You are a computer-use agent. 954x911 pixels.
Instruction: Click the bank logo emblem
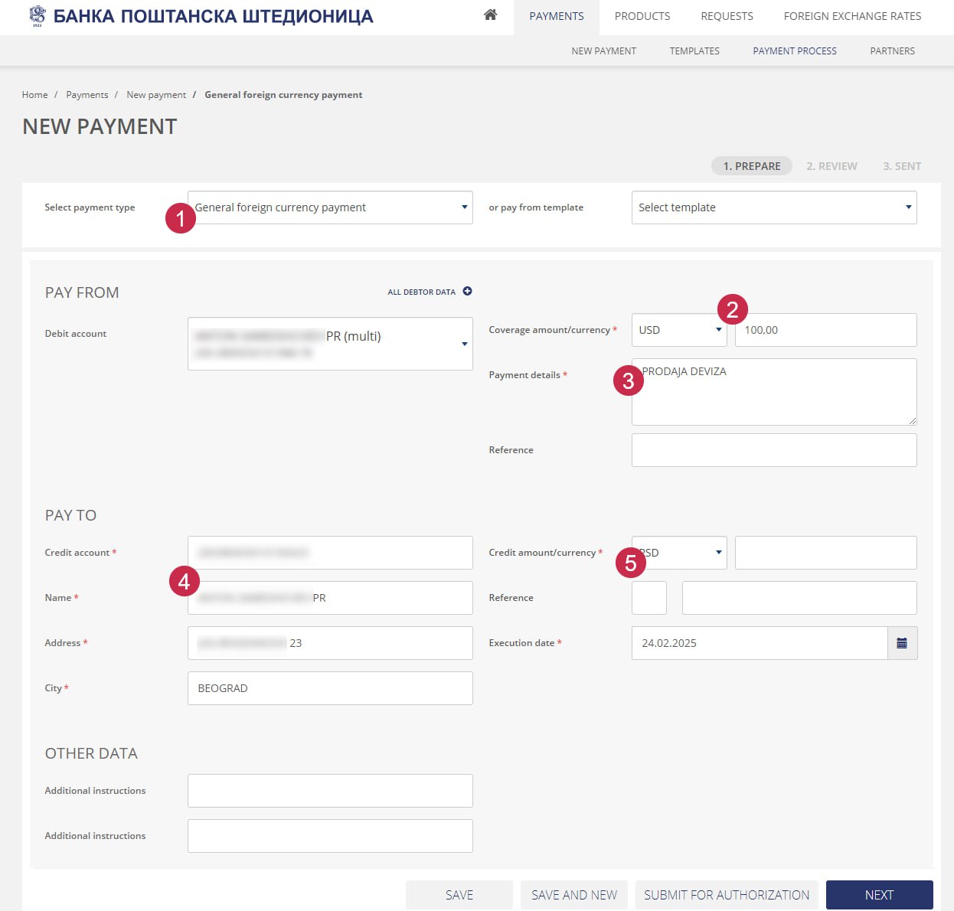pos(37,15)
